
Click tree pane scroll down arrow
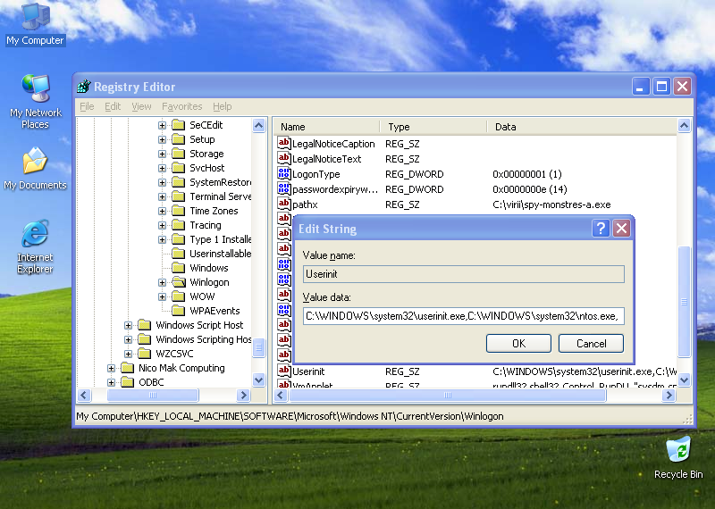point(258,380)
